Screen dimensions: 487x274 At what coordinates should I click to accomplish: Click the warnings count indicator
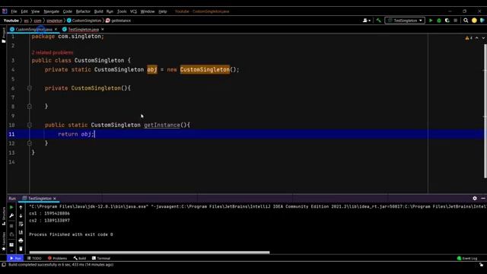point(469,38)
